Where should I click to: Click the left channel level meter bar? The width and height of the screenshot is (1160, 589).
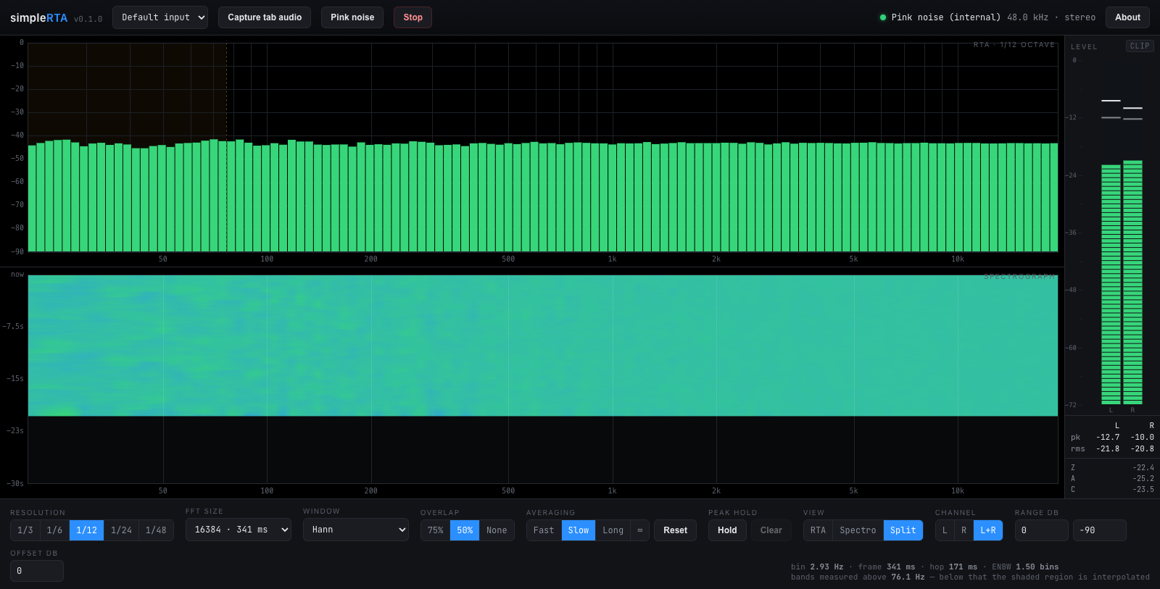click(x=1111, y=284)
